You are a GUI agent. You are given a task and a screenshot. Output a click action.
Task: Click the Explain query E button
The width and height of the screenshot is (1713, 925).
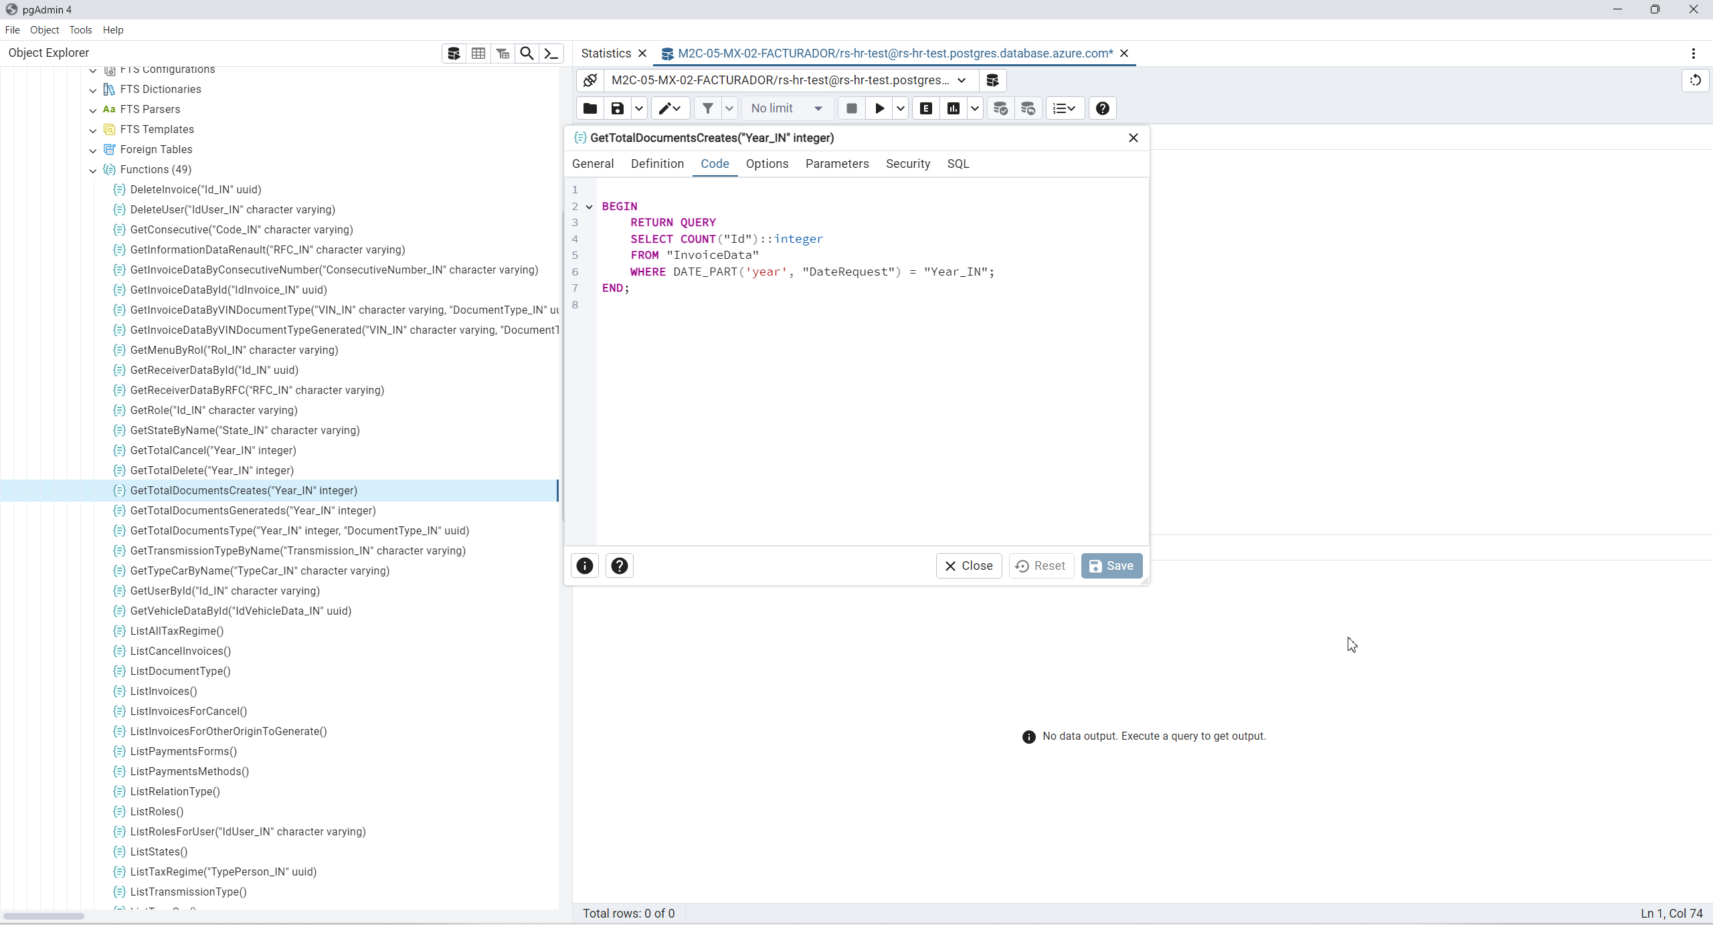pyautogui.click(x=926, y=108)
